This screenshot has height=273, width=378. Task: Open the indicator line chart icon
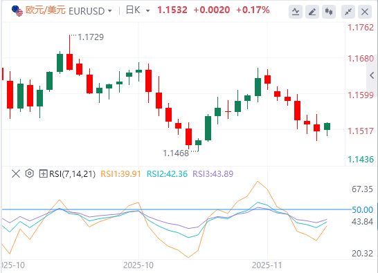pos(296,12)
